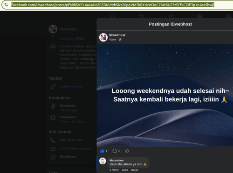Click IDwebhost page title in background page
The height and width of the screenshot is (173, 233).
tap(68, 29)
